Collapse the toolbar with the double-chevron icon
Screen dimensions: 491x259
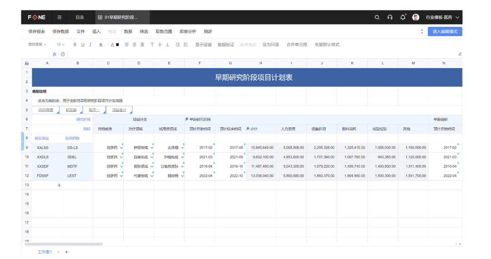pos(422,31)
